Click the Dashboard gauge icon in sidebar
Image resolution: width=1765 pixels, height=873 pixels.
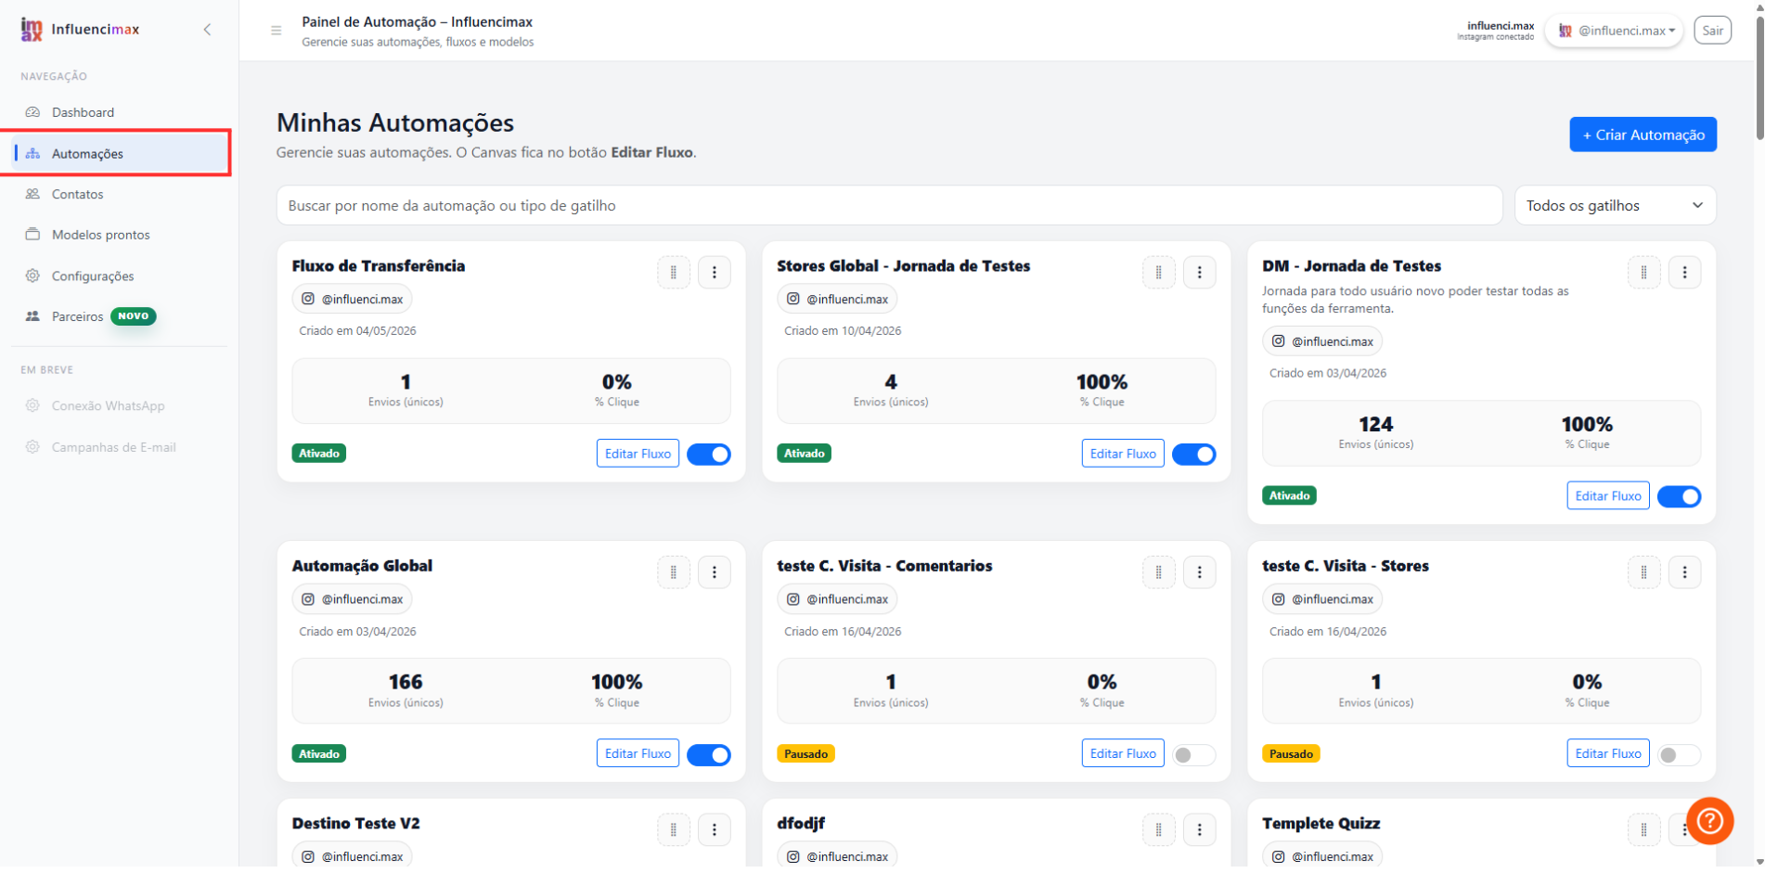(32, 112)
